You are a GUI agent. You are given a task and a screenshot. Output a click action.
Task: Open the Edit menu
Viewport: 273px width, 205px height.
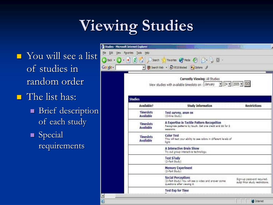[111, 53]
